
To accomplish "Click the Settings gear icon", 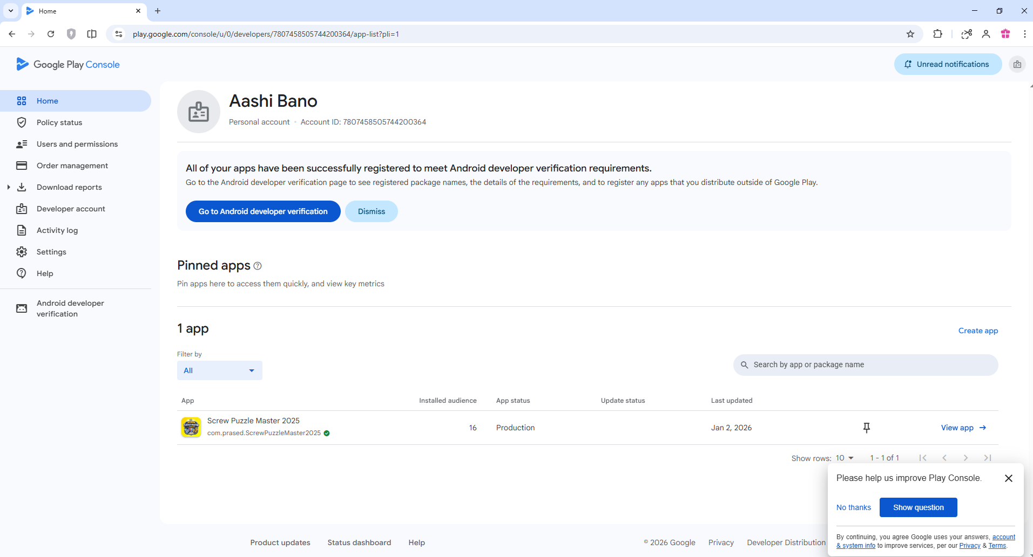I will coord(22,252).
